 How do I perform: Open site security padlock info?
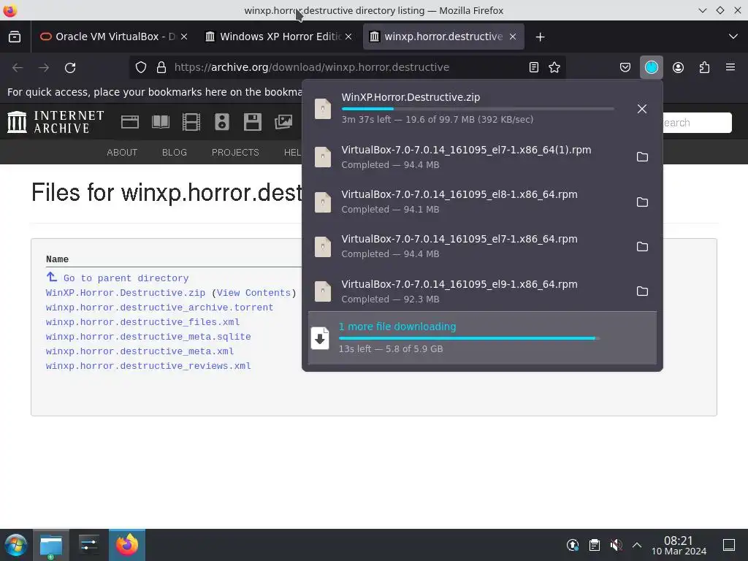point(161,67)
